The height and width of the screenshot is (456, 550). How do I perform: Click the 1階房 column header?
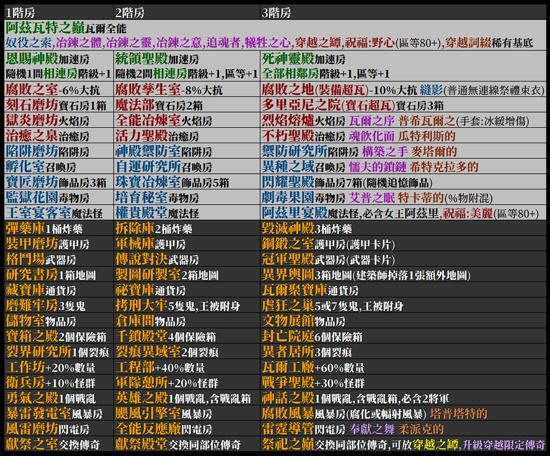pyautogui.click(x=59, y=13)
